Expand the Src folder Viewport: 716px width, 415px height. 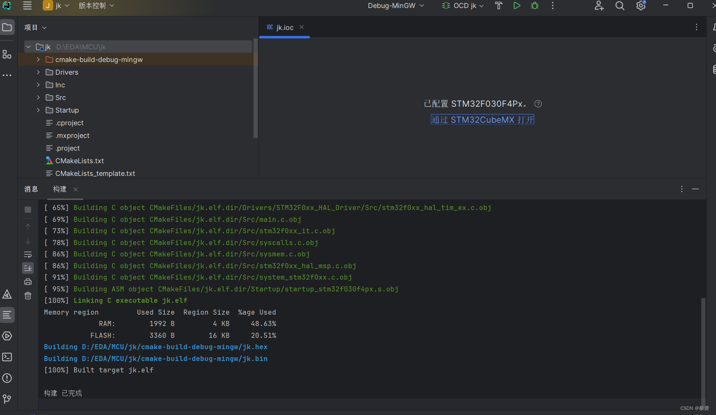tap(38, 97)
